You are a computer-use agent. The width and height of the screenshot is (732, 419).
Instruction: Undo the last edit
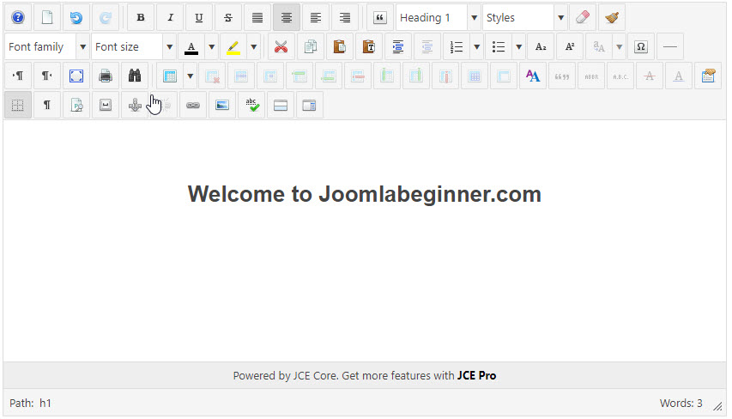(x=76, y=18)
